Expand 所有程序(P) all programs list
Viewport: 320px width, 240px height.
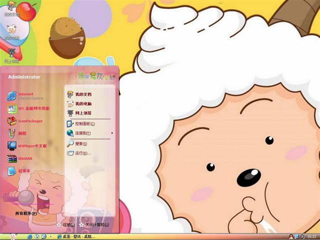[26, 213]
